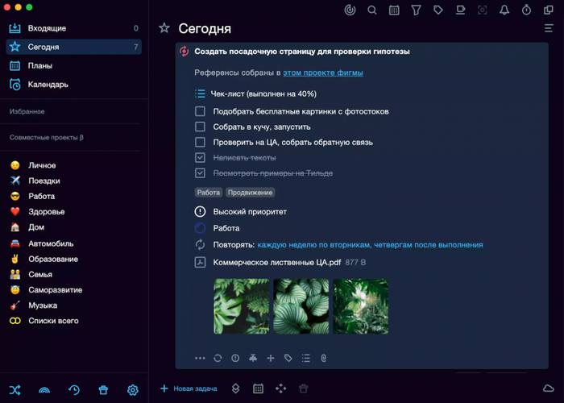Open the three-dots more menu in task toolbar

coord(200,358)
